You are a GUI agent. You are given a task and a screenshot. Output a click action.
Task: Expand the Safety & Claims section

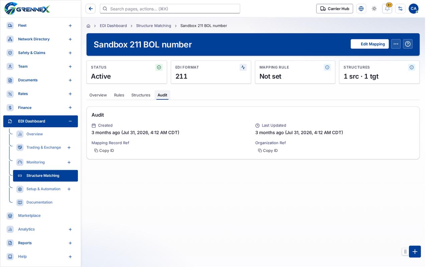tap(70, 53)
